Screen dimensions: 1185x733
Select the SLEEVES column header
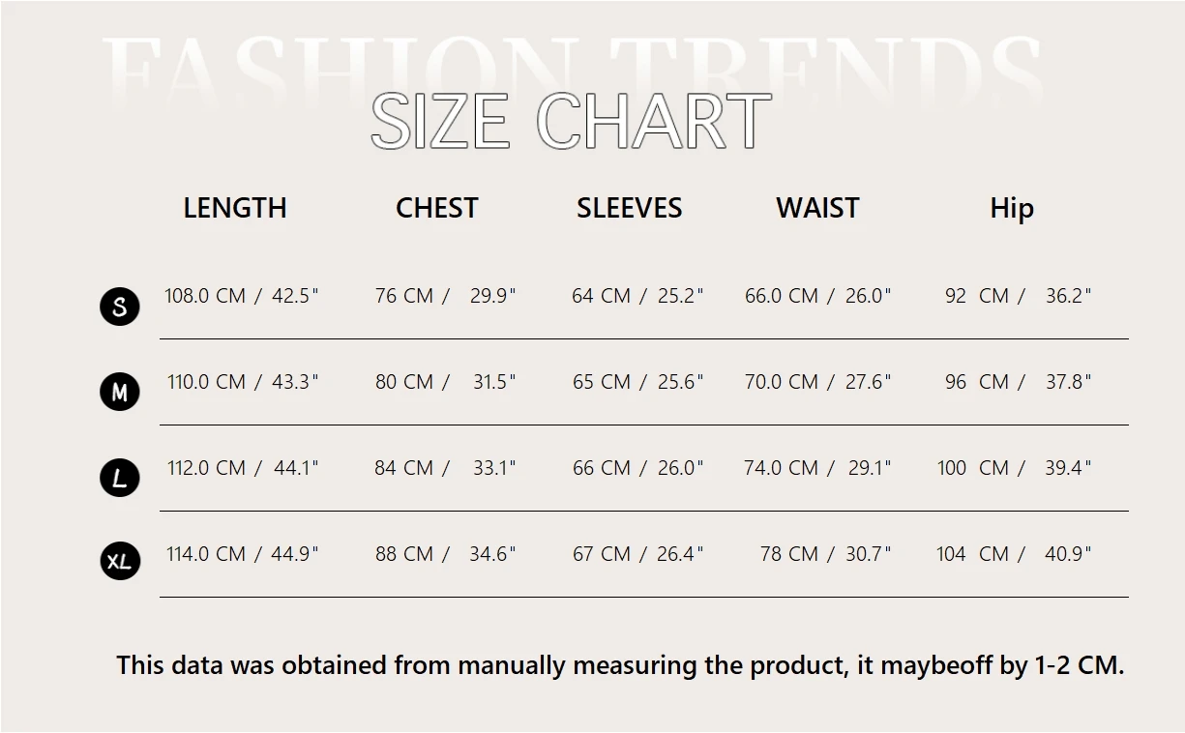coord(630,208)
